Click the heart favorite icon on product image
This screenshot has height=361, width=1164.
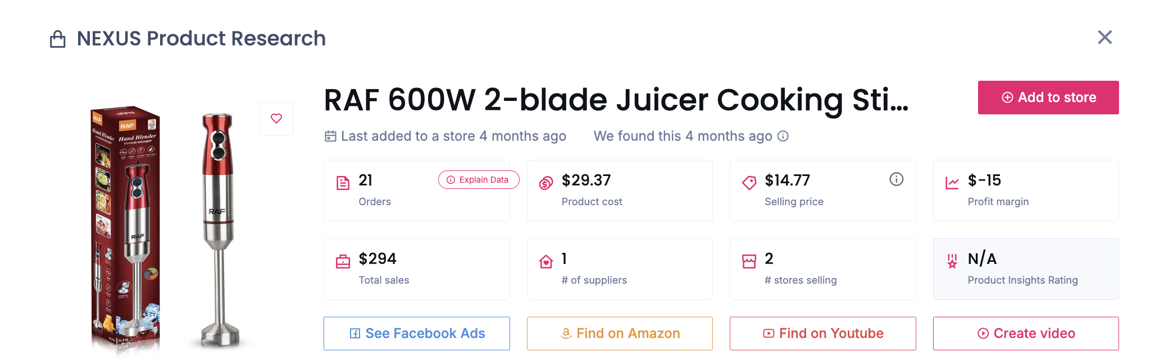(x=276, y=118)
